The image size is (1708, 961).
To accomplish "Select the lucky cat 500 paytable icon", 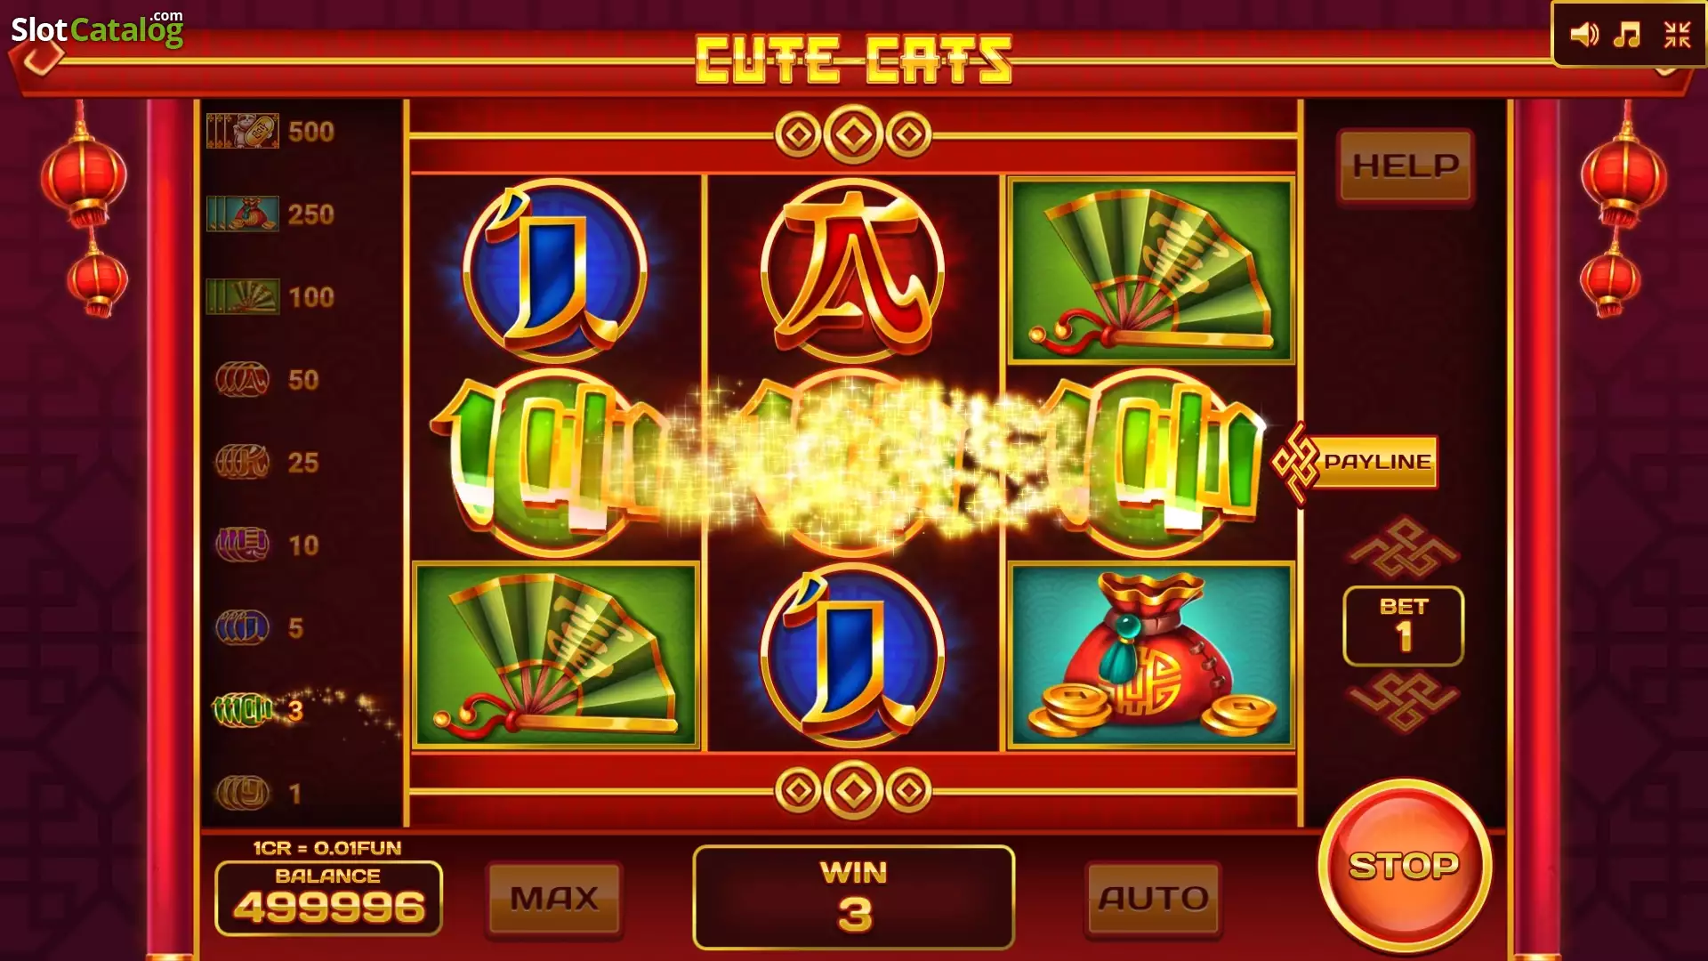I will pos(243,131).
